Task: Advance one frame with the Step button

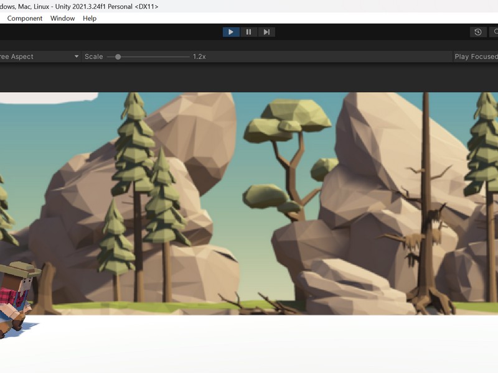Action: click(266, 32)
